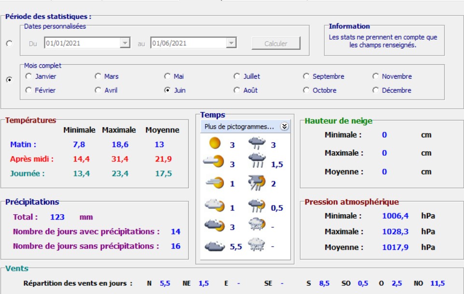Choose Avril as the month

click(98, 90)
